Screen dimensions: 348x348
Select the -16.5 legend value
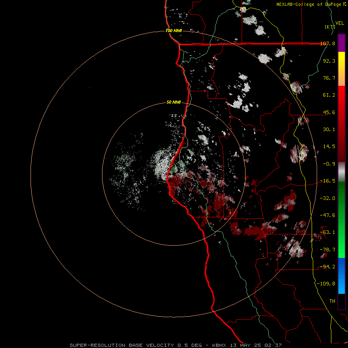point(328,181)
